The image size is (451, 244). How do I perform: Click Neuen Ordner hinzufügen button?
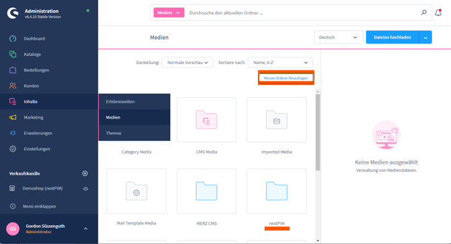click(x=286, y=78)
